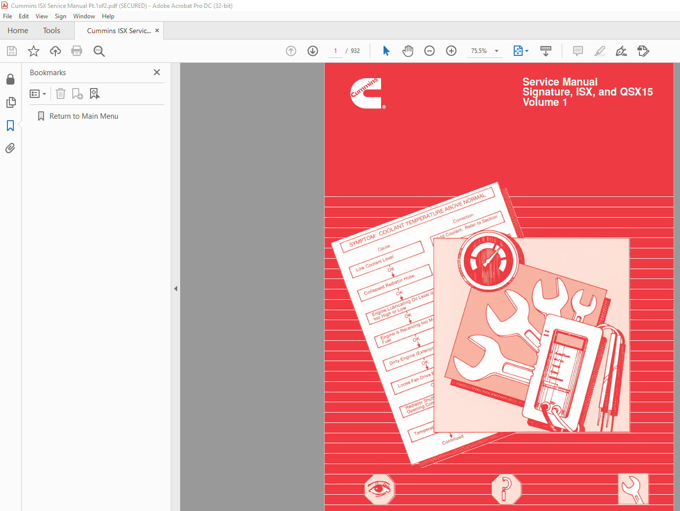Close the Cummins ISX document tab
This screenshot has height=511, width=680.
[x=157, y=31]
